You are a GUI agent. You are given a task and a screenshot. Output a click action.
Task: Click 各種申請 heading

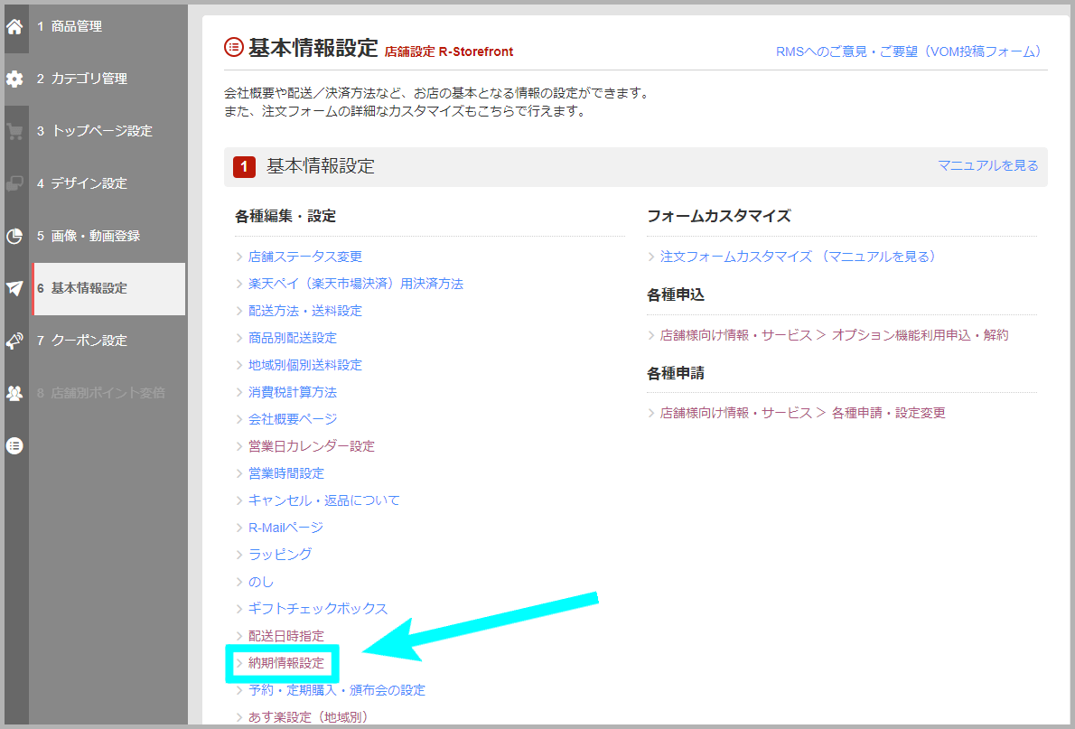(676, 373)
